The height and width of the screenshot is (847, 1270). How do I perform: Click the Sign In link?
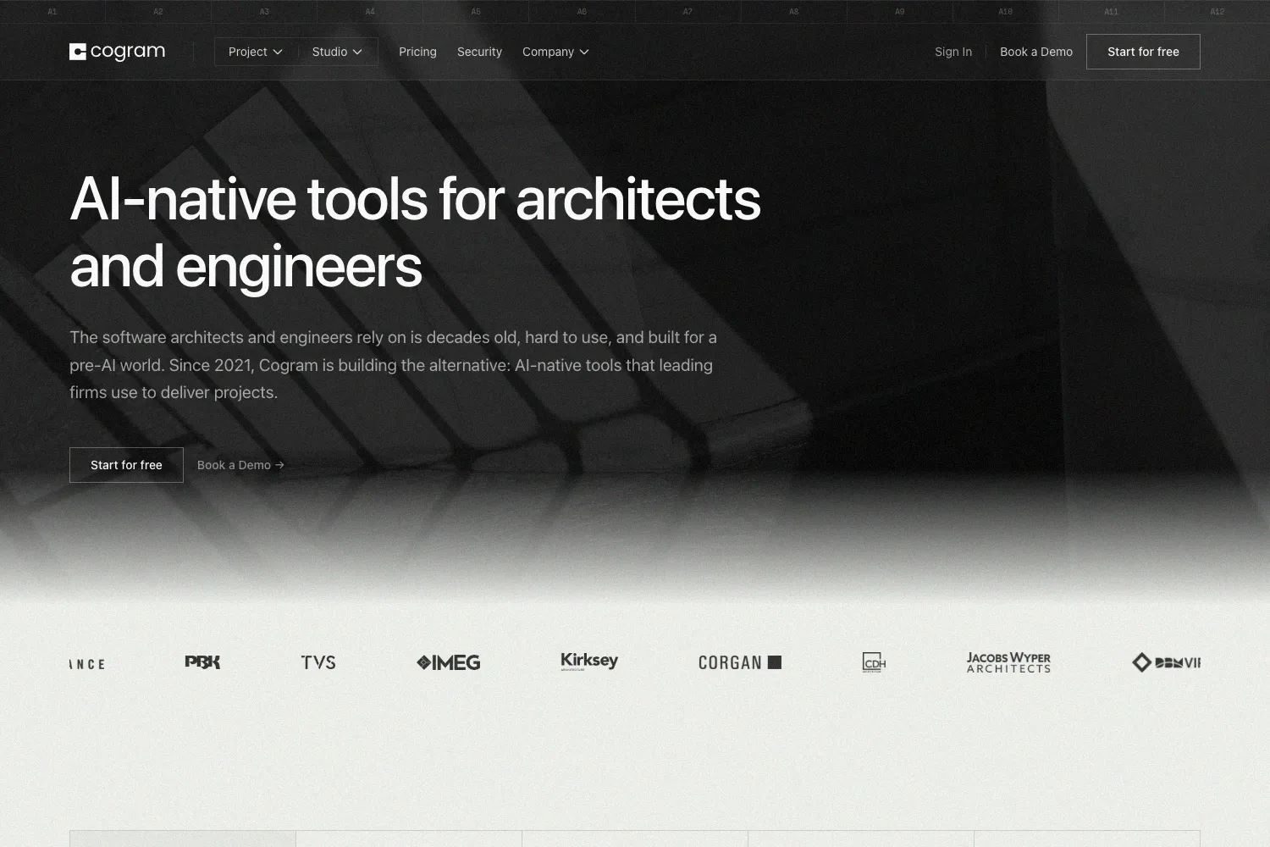(953, 52)
